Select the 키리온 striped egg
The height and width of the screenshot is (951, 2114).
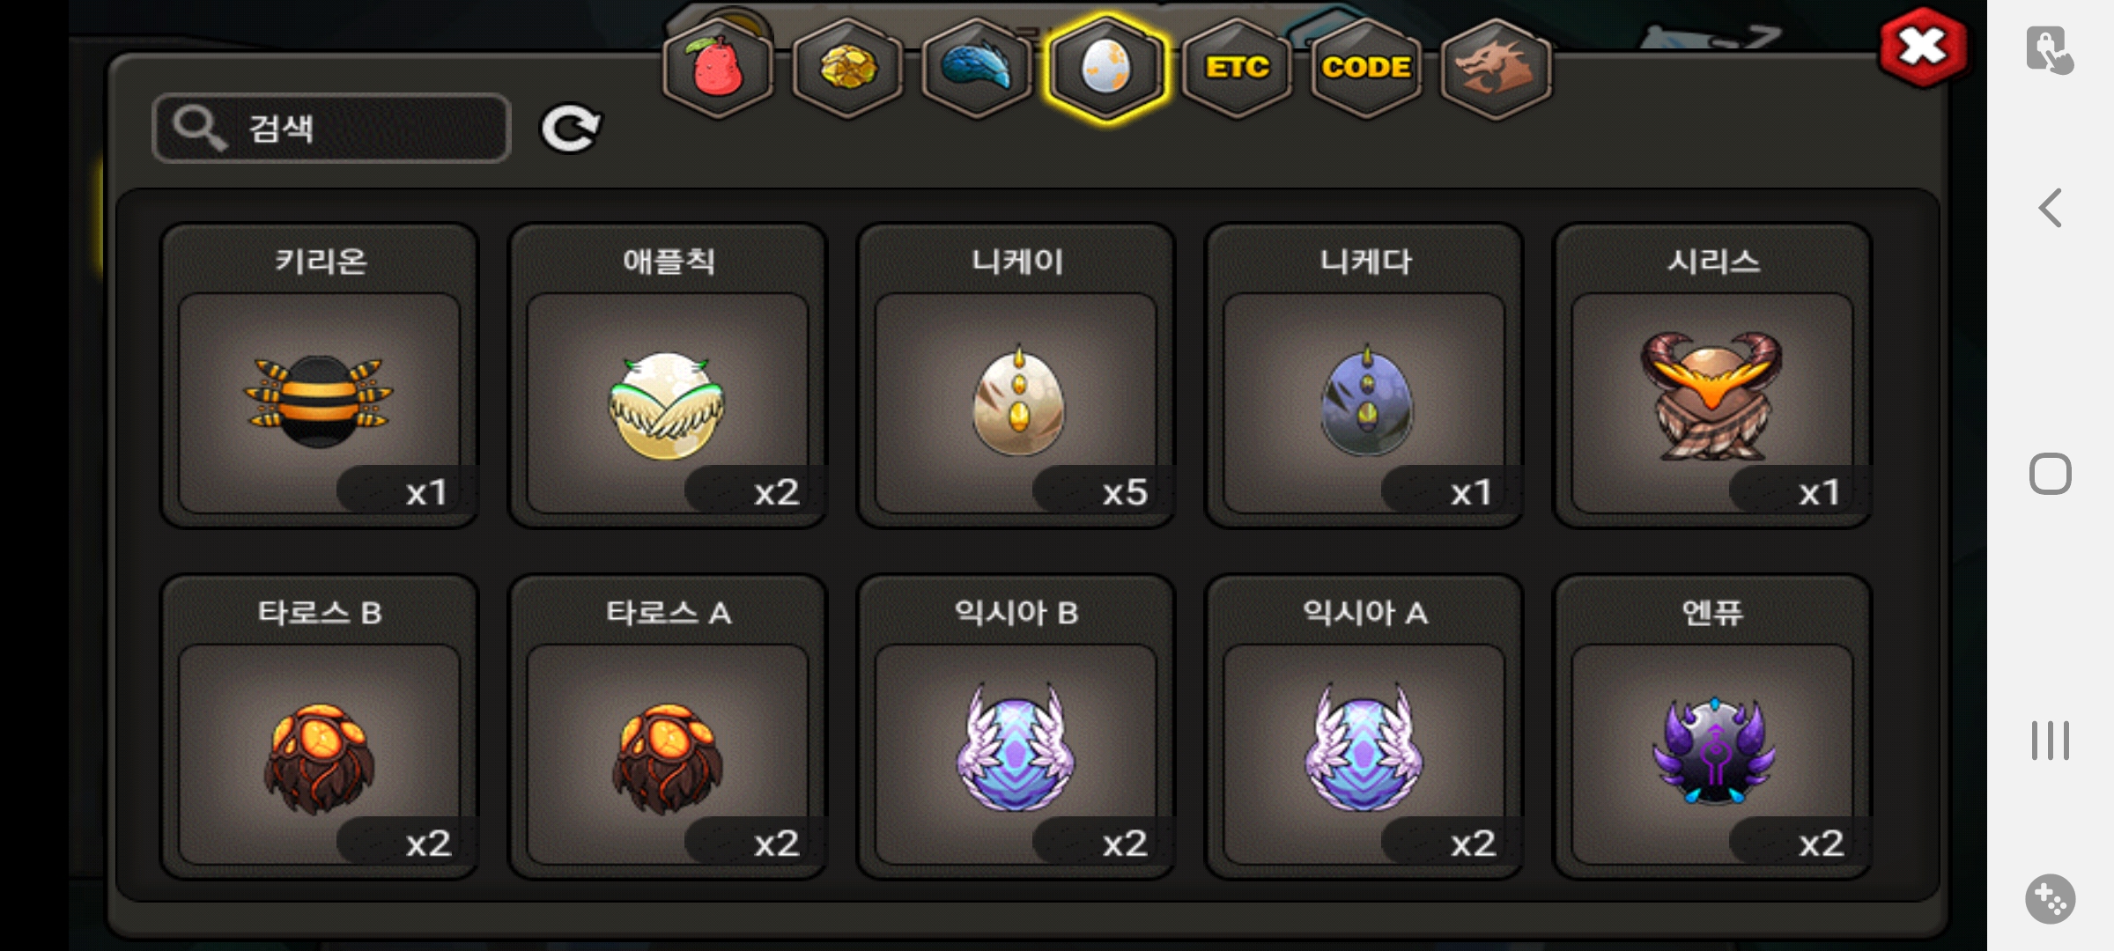[319, 376]
